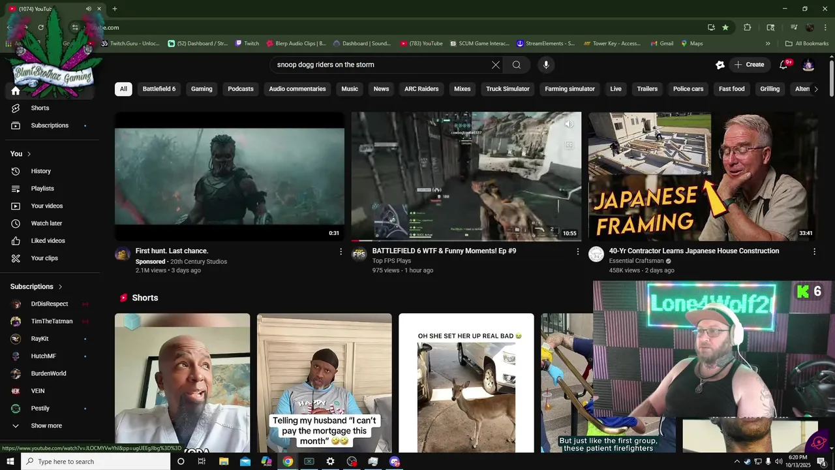The height and width of the screenshot is (470, 835).
Task: Click the Top FPS Plays channel avatar
Action: coord(359,255)
